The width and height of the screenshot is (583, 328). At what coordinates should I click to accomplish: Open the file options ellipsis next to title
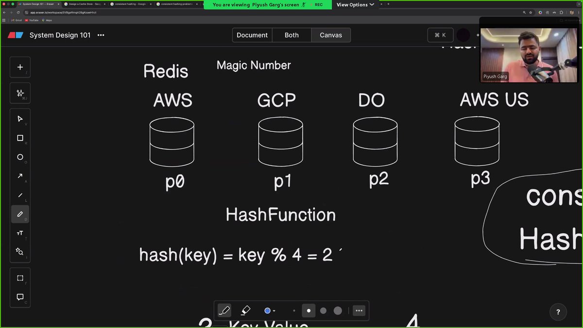[101, 35]
